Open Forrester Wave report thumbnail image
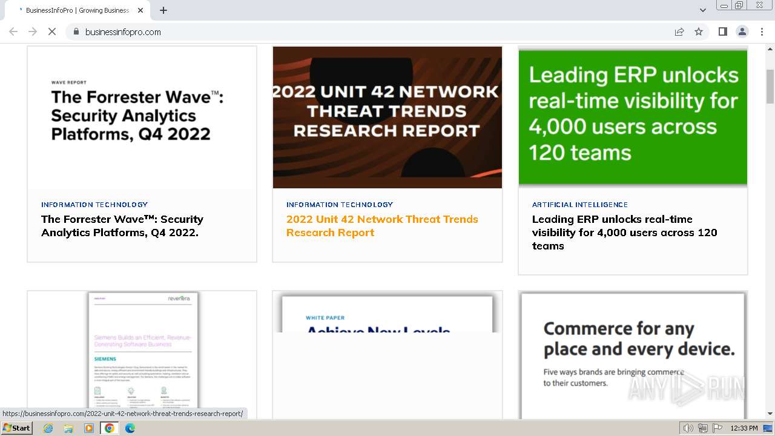The width and height of the screenshot is (775, 436). pos(142,117)
